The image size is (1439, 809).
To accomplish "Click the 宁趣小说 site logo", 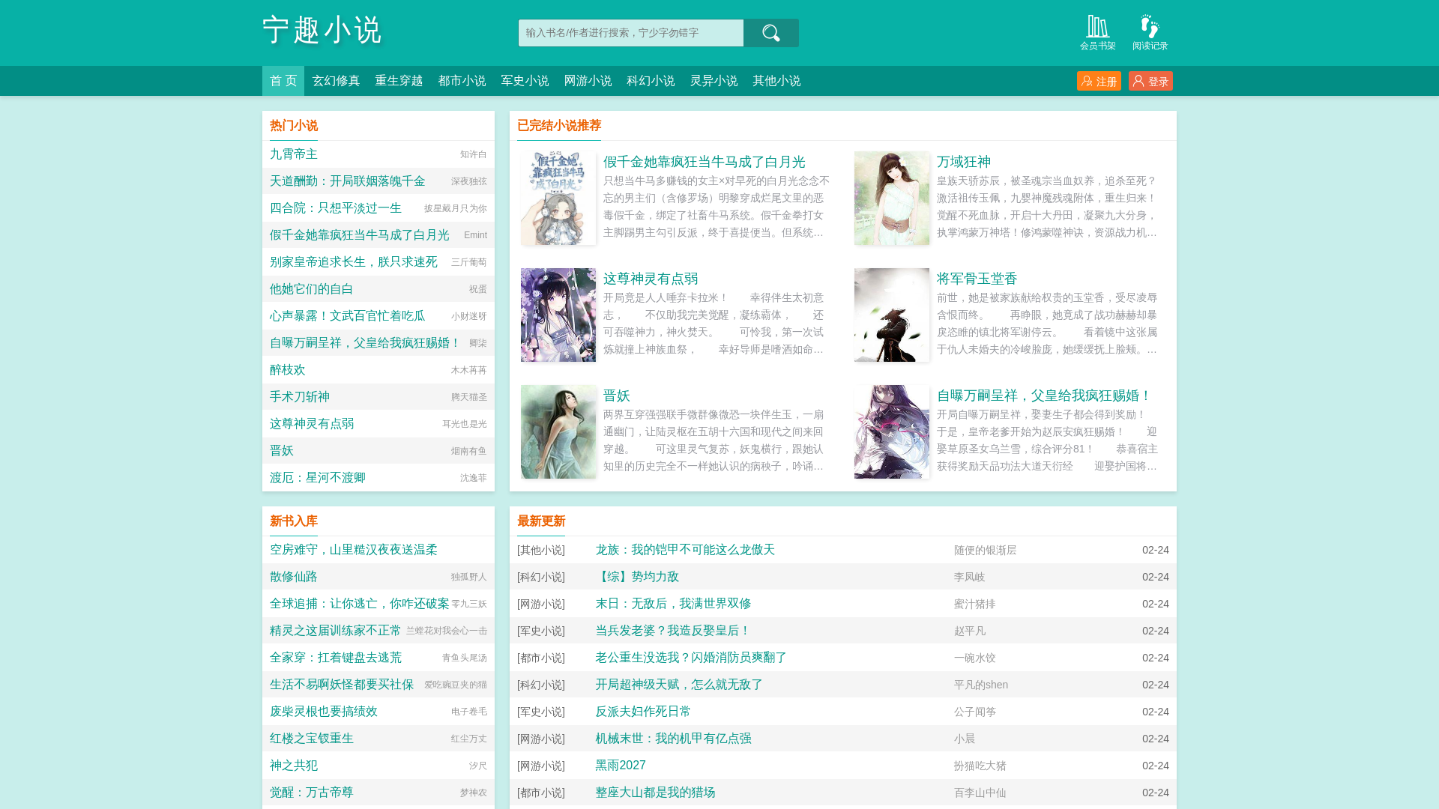I will tap(322, 30).
